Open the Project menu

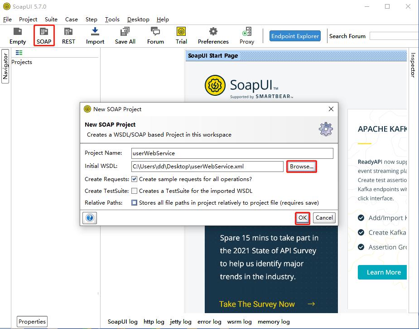click(28, 19)
